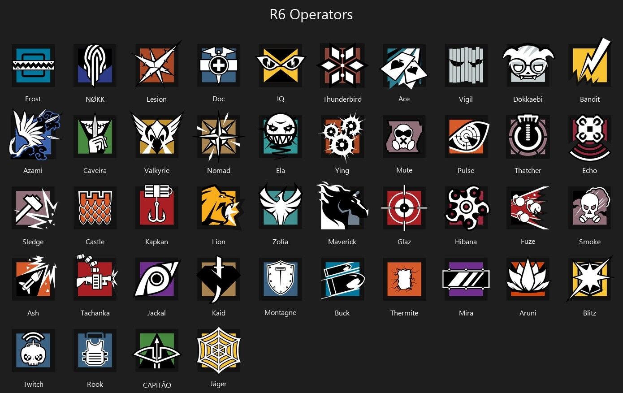Viewport: 623px width, 393px height.
Task: Choose Jäger's yellow spiderweb icon
Action: (x=219, y=350)
